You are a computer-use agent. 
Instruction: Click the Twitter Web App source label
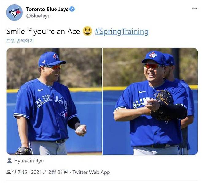(x=91, y=172)
